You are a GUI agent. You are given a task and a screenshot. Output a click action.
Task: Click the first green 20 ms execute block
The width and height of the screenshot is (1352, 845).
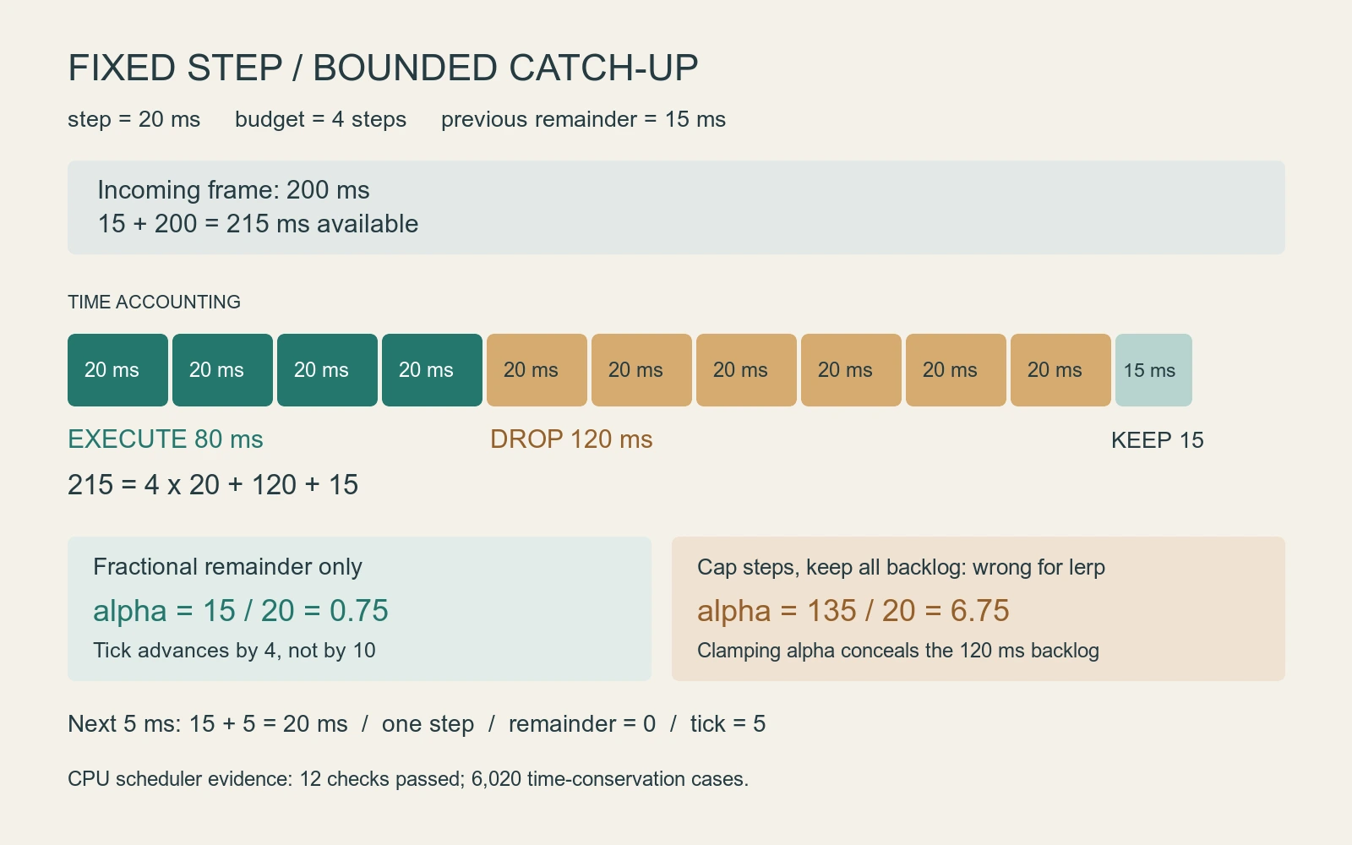coord(117,370)
